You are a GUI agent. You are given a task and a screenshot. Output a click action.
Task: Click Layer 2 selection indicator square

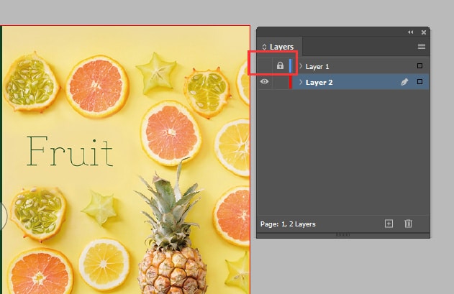419,82
